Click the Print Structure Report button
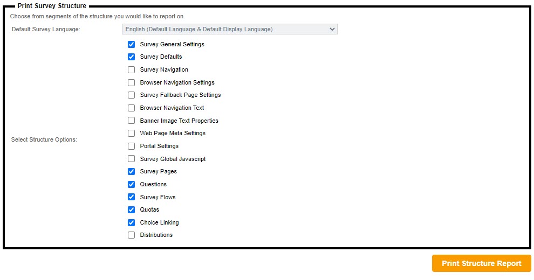 pyautogui.click(x=481, y=263)
